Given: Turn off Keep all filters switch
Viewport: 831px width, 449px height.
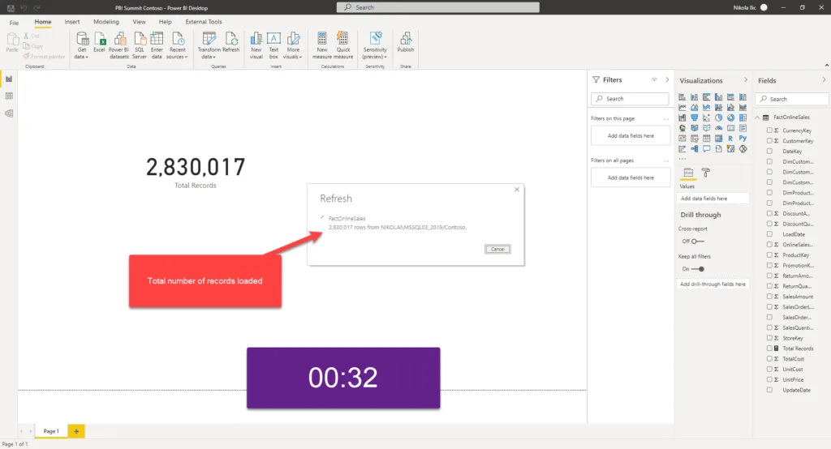Looking at the screenshot, I should coord(698,269).
